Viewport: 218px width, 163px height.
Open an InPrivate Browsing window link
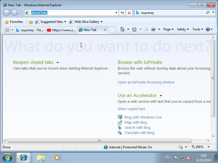click(146, 82)
